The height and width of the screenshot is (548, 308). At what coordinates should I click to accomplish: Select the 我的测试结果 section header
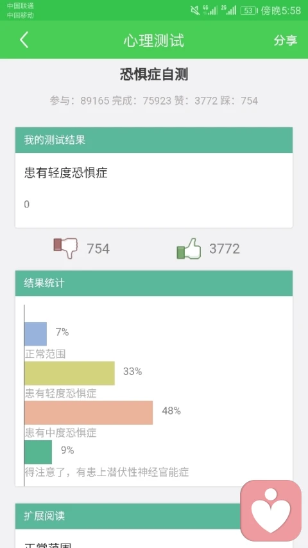point(154,140)
